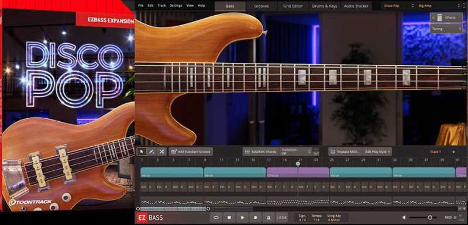The height and width of the screenshot is (225, 468).
Task: Select the purple Chorus block at bar 17
Action: [298, 173]
